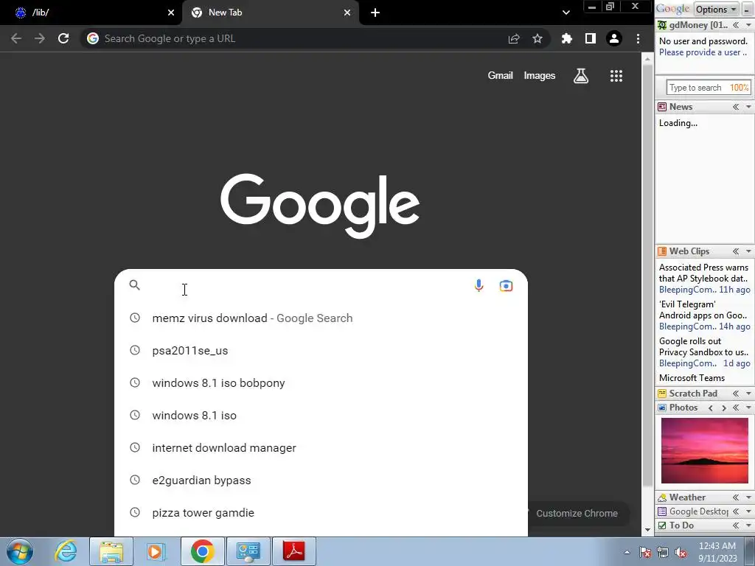755x566 pixels.
Task: Bookmark this tab with the star icon
Action: 537,38
